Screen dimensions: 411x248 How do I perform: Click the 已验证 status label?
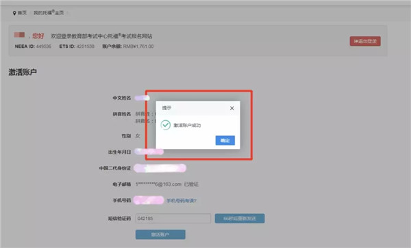191,184
